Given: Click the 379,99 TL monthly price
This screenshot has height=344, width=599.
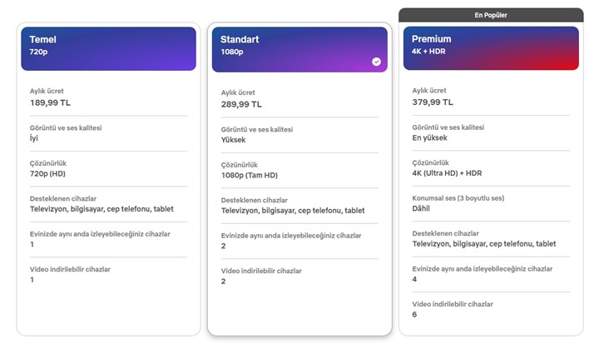Looking at the screenshot, I should click(x=433, y=102).
